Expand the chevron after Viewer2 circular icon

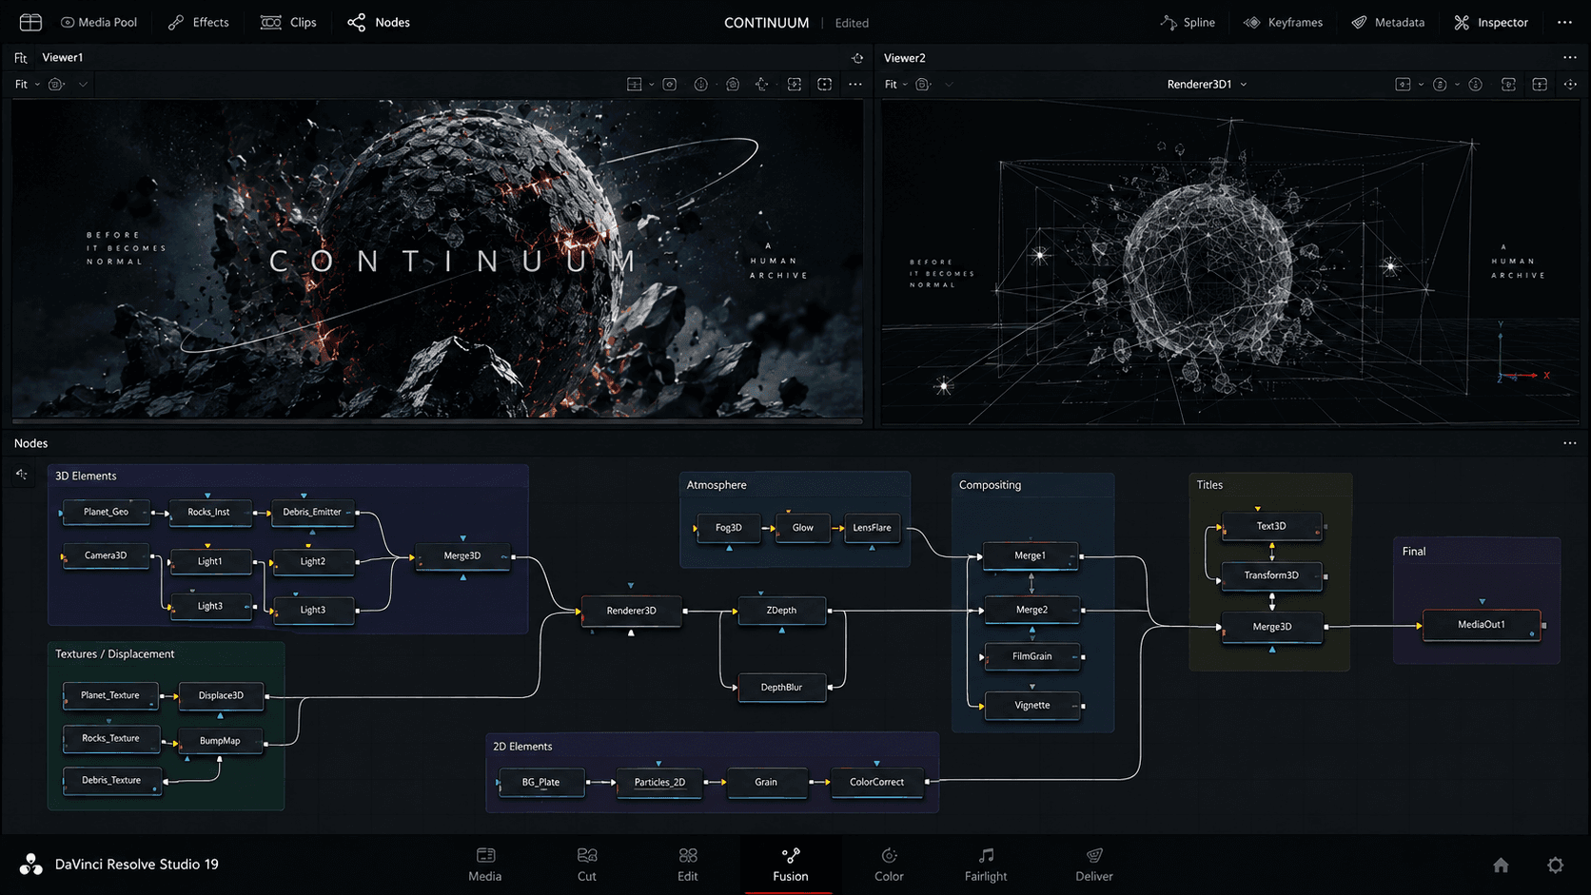1458,85
